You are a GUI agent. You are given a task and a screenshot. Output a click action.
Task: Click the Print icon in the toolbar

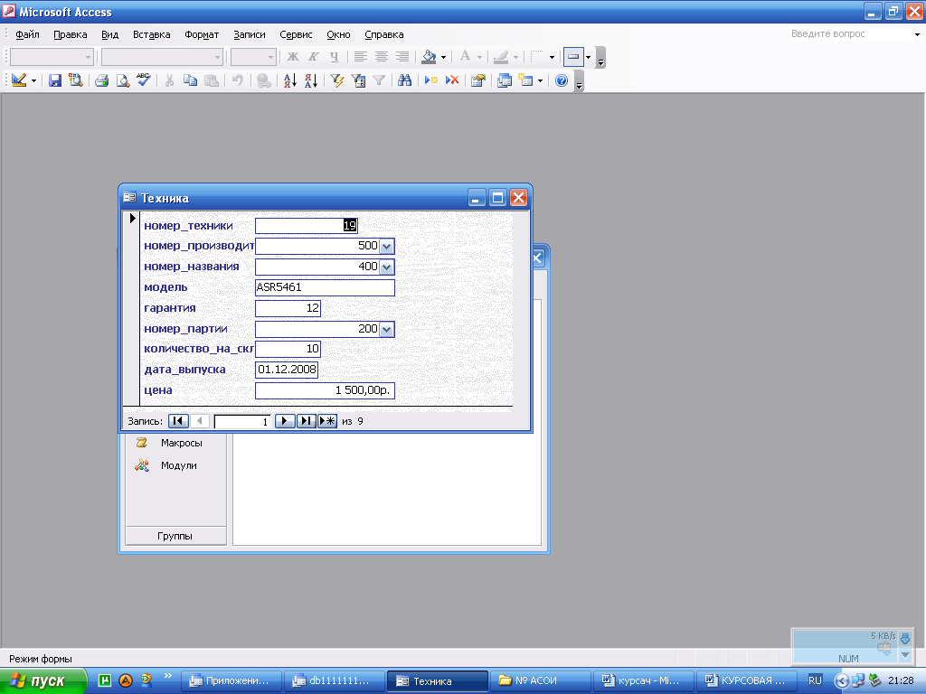tap(101, 80)
